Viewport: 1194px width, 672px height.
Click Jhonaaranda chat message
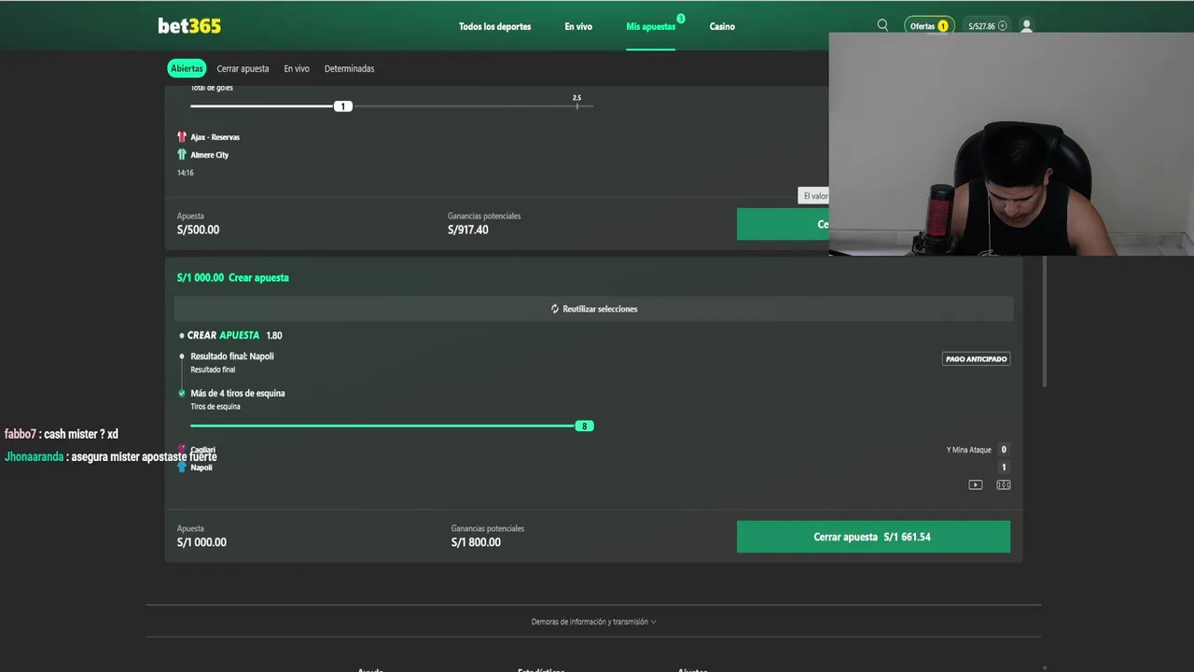[x=110, y=456]
